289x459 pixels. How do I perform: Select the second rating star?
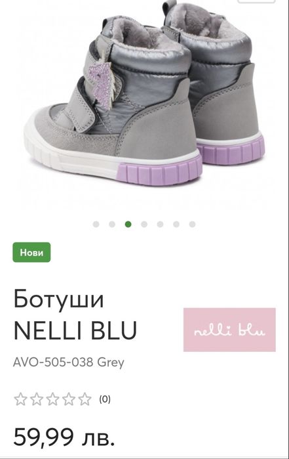(x=37, y=399)
